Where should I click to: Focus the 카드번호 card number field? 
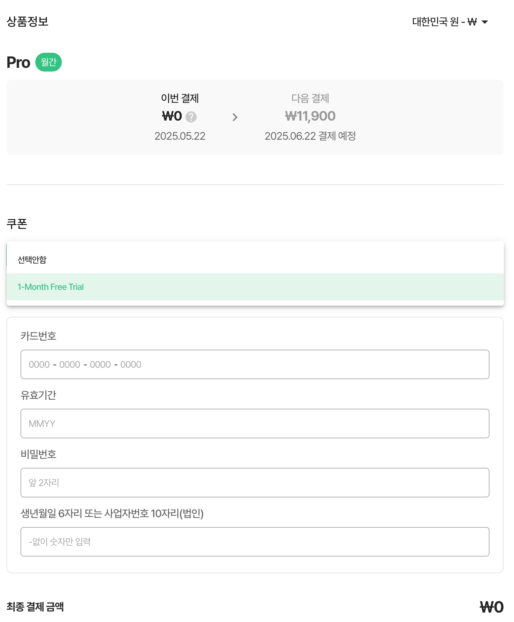[255, 364]
